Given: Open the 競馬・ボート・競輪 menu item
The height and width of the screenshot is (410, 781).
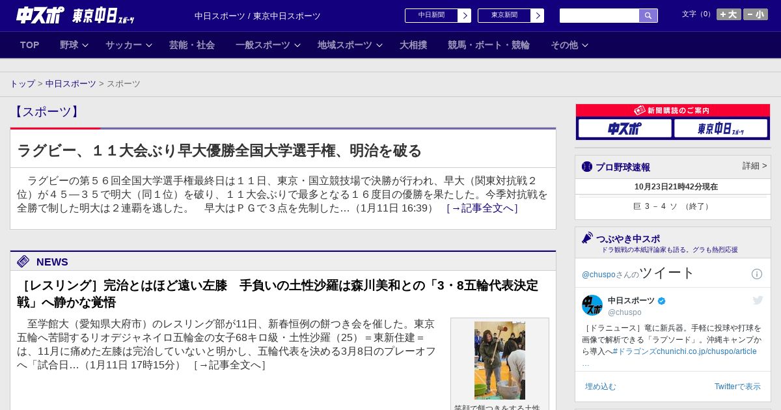Looking at the screenshot, I should 489,45.
